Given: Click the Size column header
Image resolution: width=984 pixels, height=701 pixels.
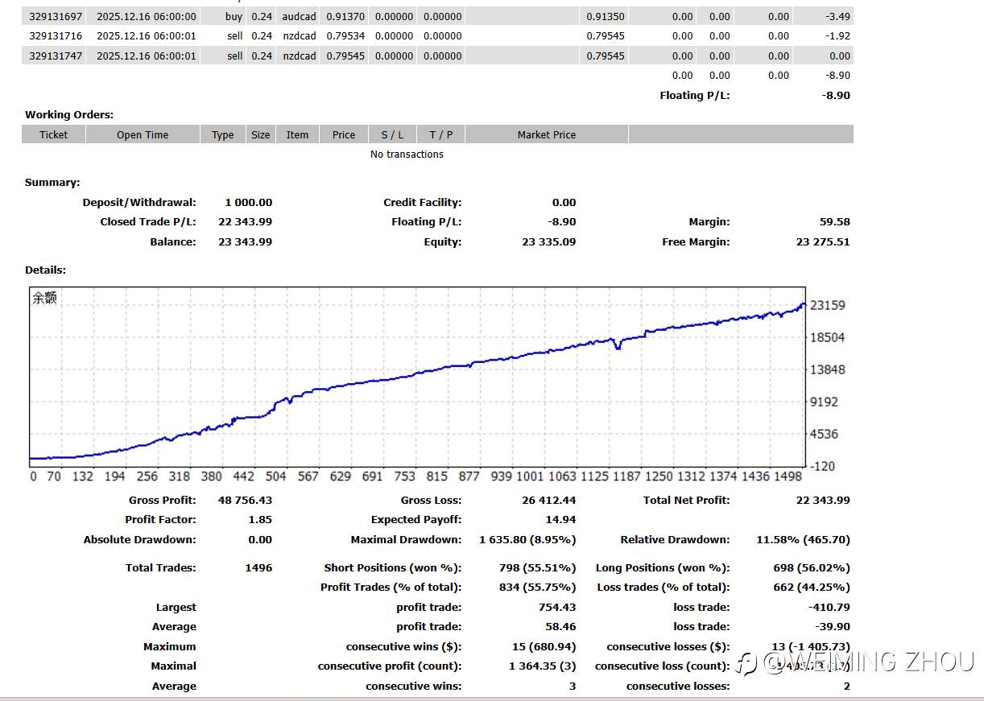Looking at the screenshot, I should (x=261, y=134).
